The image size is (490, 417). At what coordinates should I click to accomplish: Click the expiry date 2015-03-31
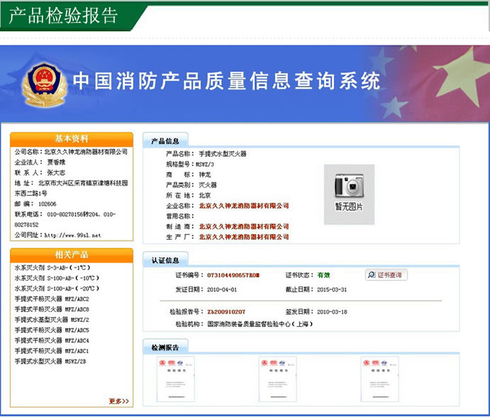[332, 289]
